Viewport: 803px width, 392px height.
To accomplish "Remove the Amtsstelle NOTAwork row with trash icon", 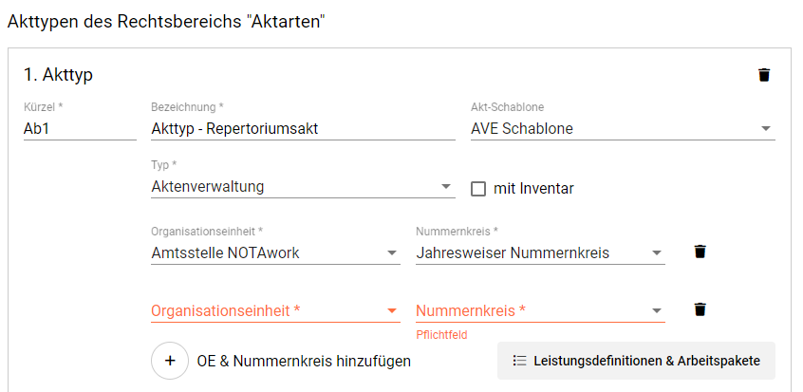I will tap(700, 252).
